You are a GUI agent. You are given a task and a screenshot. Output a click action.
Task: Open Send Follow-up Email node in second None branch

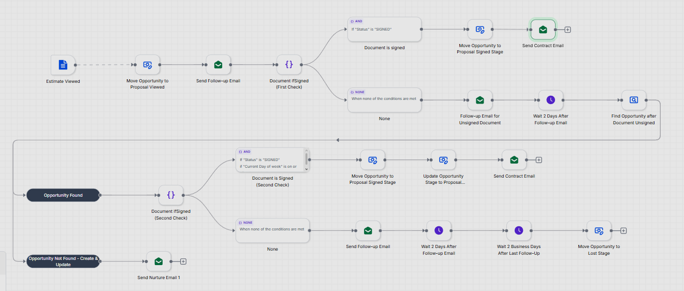pos(368,230)
